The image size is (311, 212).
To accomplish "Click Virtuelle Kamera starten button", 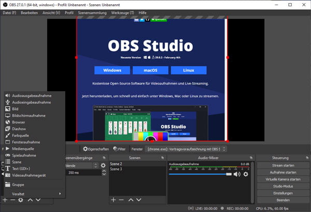I will (x=283, y=179).
